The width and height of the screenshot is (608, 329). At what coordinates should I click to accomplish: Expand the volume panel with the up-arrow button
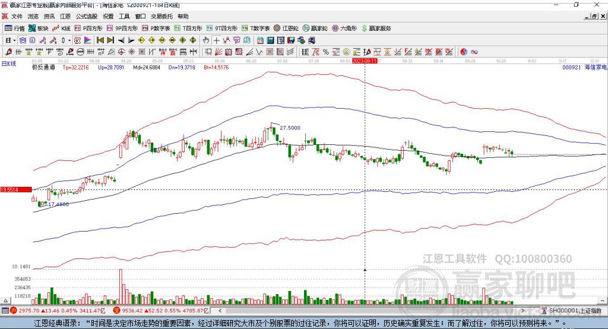(6, 300)
